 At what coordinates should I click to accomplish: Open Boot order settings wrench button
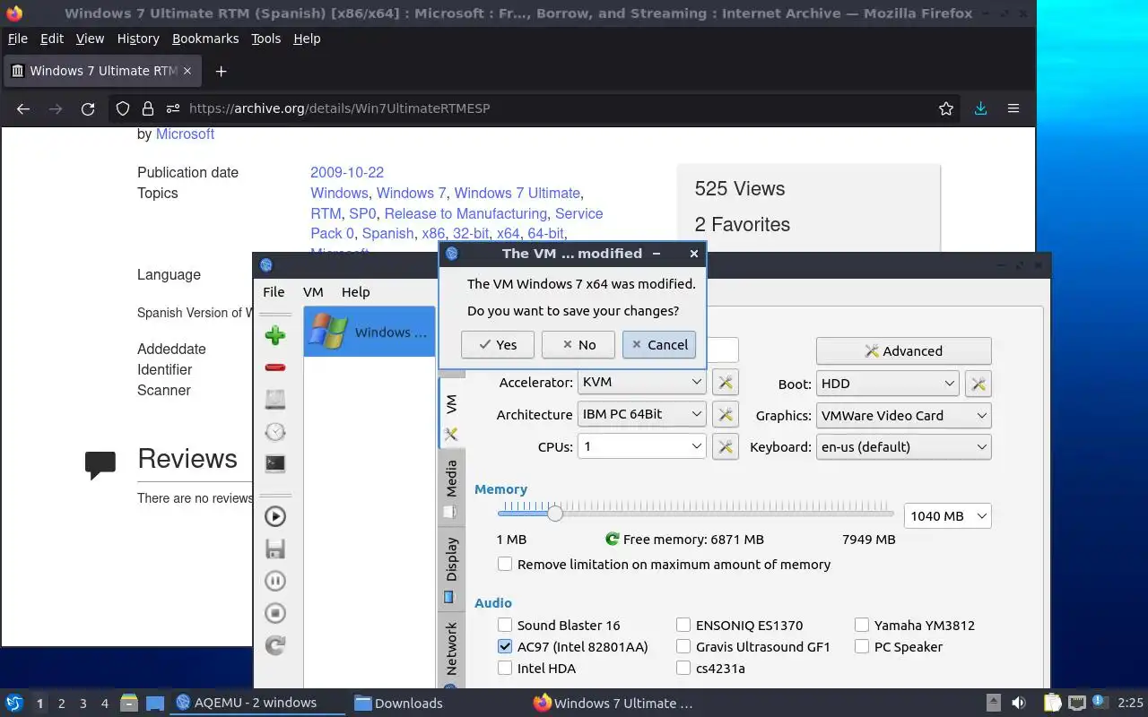(978, 384)
